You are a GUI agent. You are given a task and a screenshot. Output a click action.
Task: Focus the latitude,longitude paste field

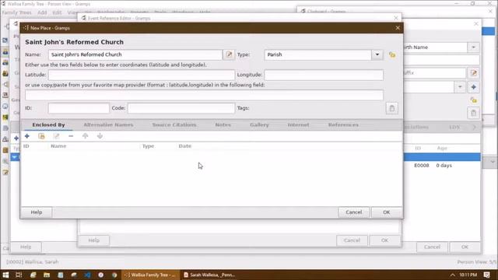204,95
